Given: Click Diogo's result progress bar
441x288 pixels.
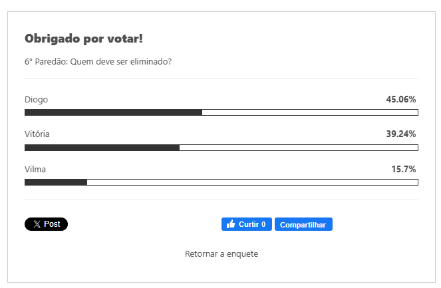Looking at the screenshot, I should pos(221,112).
